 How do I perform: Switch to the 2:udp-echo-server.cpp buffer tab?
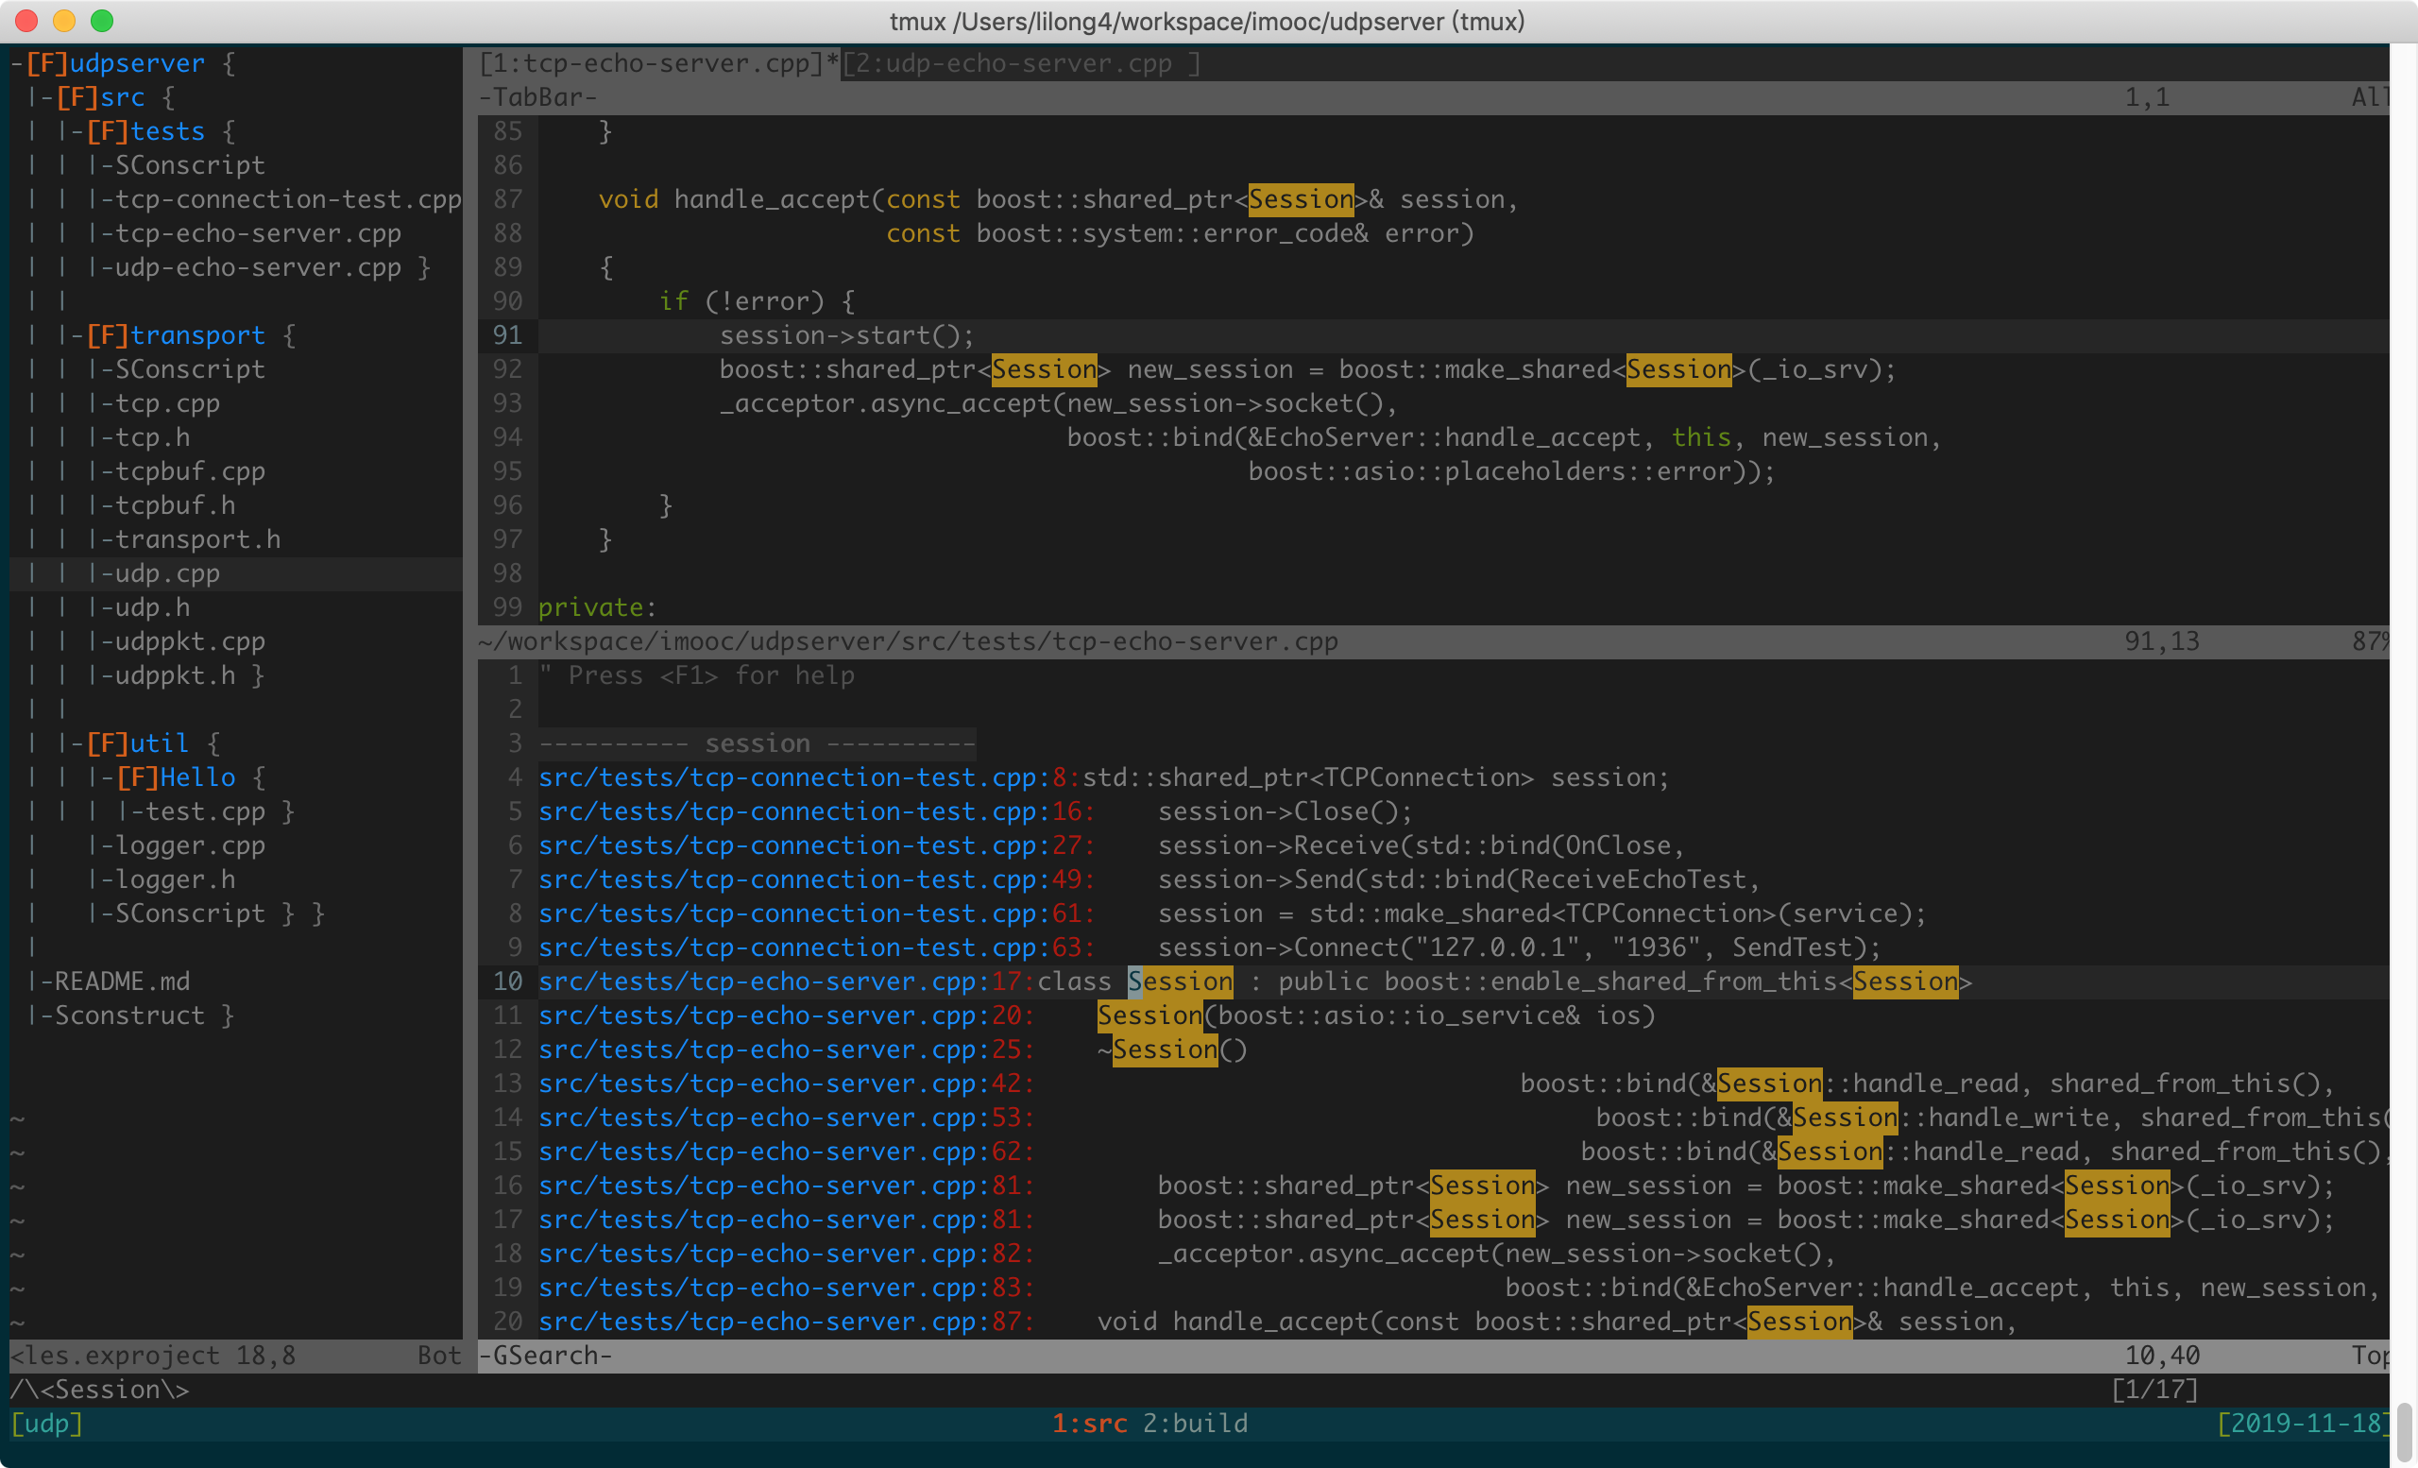pos(1022,64)
